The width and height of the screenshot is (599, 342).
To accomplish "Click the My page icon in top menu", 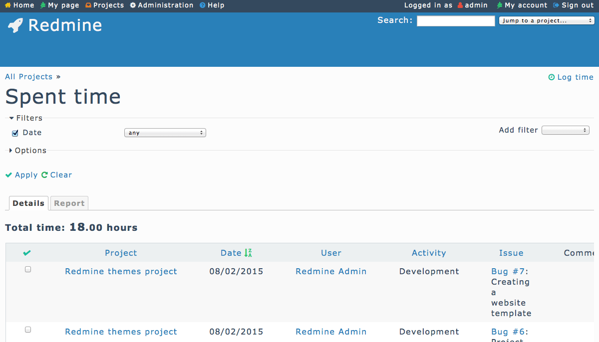I will (43, 5).
